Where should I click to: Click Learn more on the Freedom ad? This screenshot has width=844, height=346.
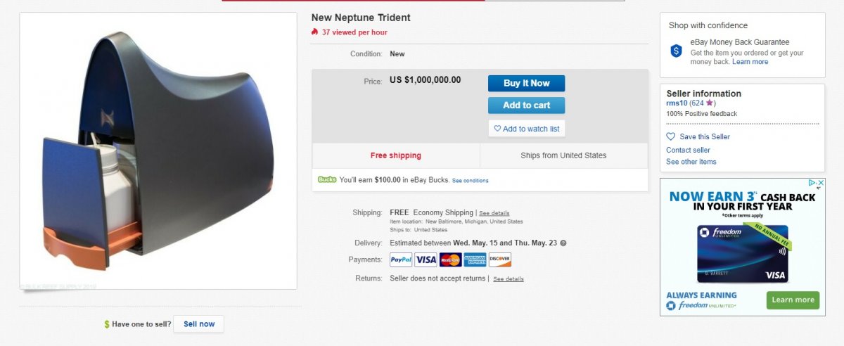click(793, 300)
